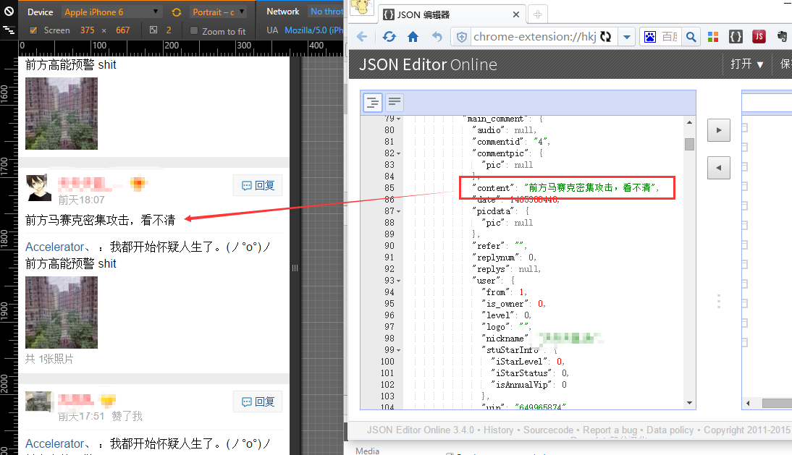Click the JSON Editor Online 3.4.0 link

coord(420,430)
